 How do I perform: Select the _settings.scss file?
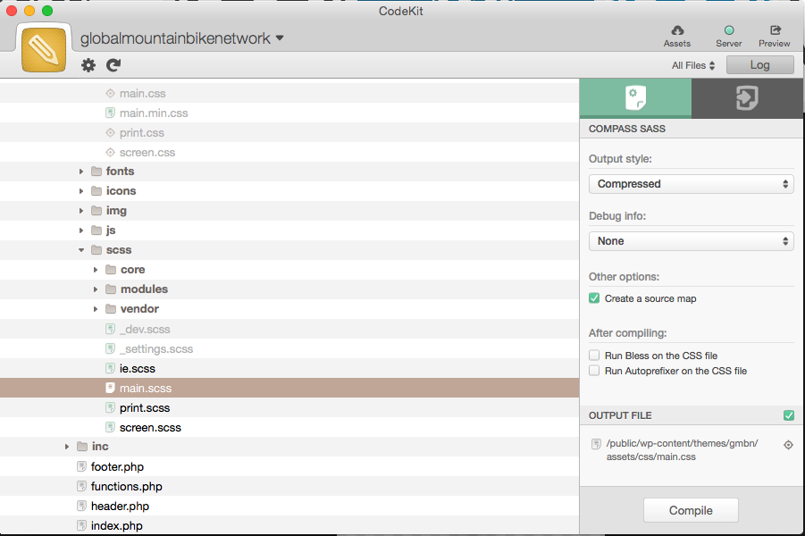(156, 349)
